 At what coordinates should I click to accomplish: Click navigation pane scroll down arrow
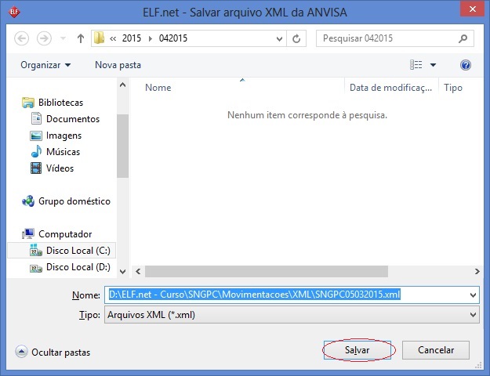tap(123, 272)
